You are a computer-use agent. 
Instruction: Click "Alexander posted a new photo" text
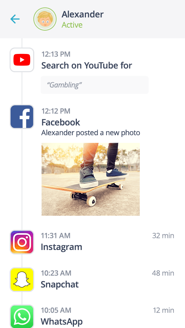(x=91, y=133)
